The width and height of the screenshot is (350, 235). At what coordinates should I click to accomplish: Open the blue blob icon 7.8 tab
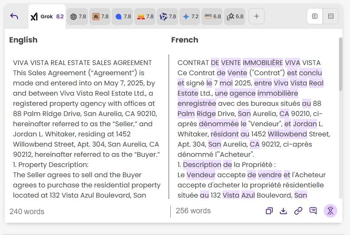(123, 17)
